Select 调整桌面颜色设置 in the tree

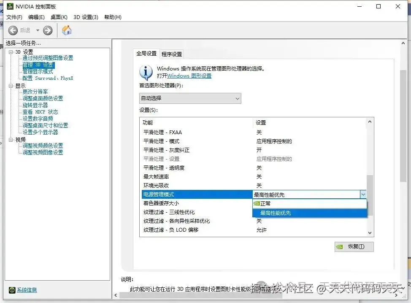pos(43,99)
